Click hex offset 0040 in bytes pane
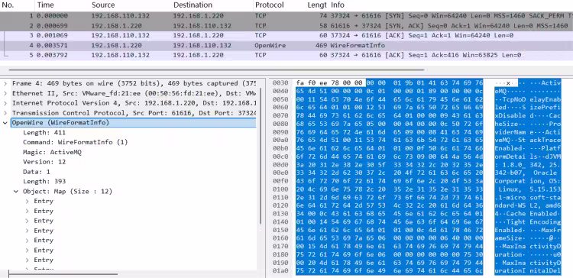573x278 pixels. click(x=280, y=92)
